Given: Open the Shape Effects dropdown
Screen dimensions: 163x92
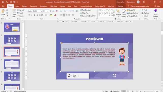Looking at the screenshot, I should [132, 16].
